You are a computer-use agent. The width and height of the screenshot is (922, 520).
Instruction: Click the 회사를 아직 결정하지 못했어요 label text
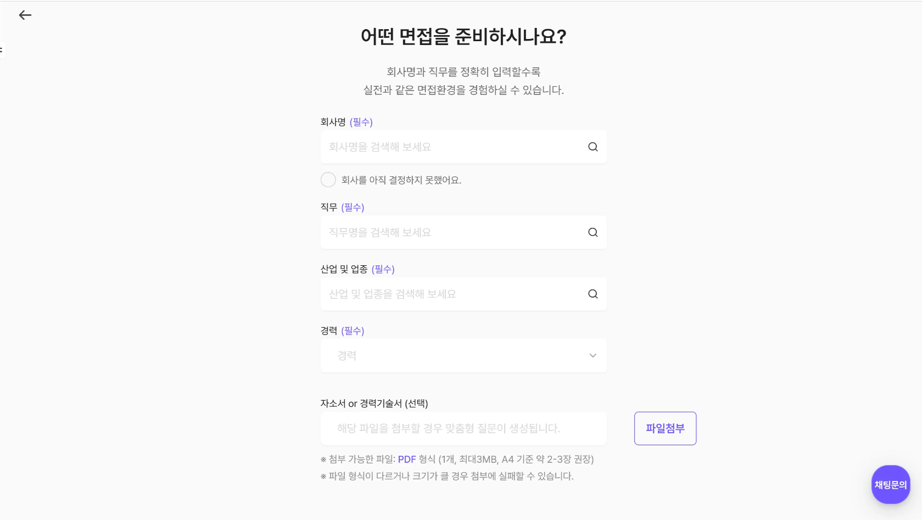401,180
